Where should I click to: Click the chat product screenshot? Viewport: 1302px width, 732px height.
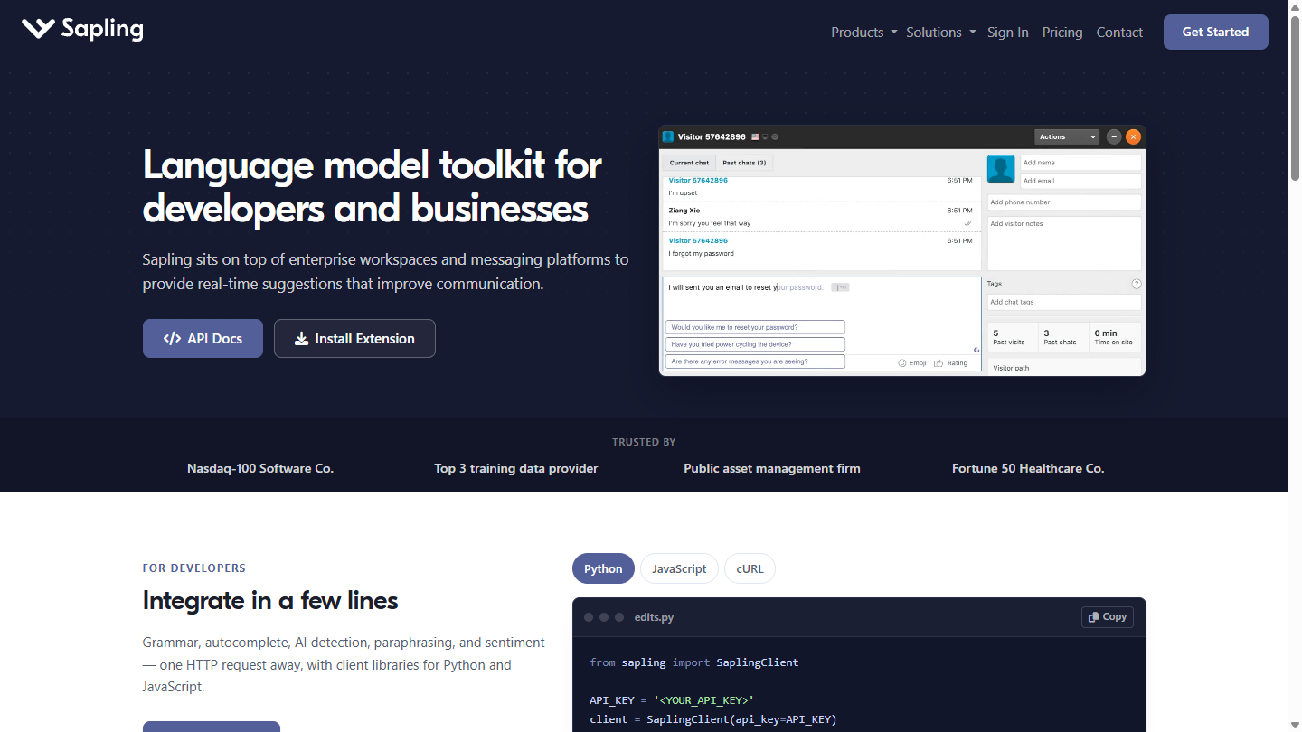(902, 250)
